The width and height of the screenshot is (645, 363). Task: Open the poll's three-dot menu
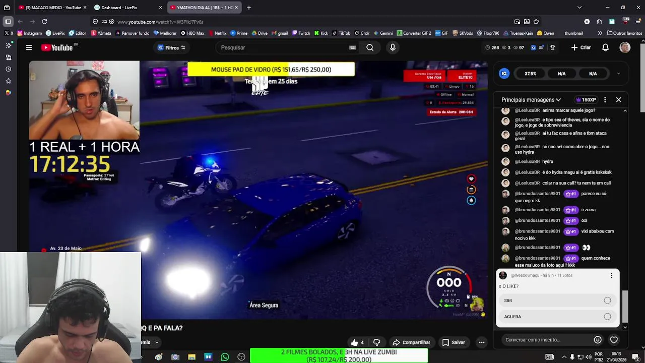pyautogui.click(x=611, y=275)
